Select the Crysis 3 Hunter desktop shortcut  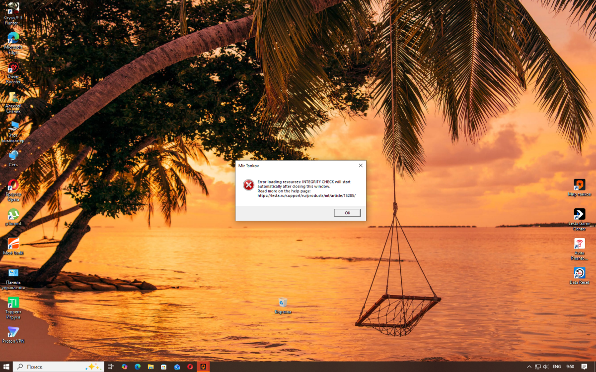(x=13, y=13)
